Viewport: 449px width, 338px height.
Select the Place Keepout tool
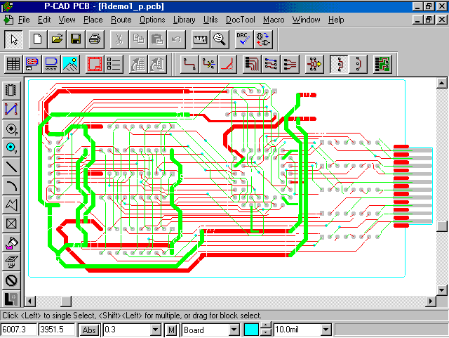coord(11,280)
